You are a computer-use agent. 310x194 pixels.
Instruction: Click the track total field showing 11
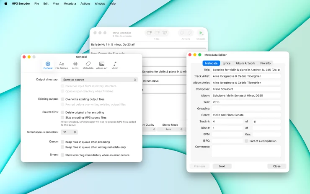[x=266, y=122]
